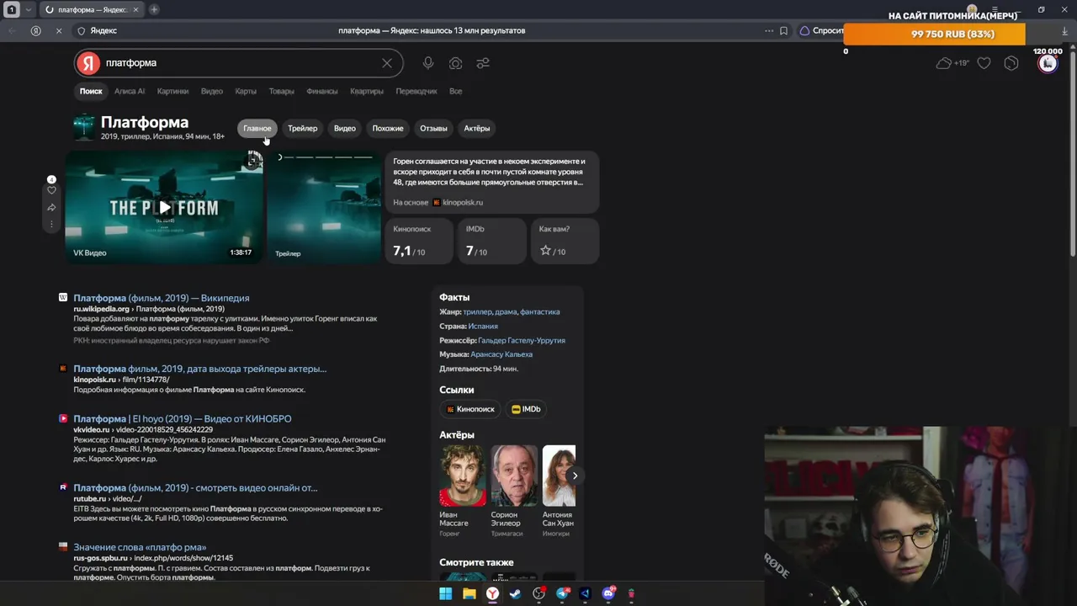Switch to Финансы search tab
Viewport: 1077px width, 606px height.
(322, 91)
